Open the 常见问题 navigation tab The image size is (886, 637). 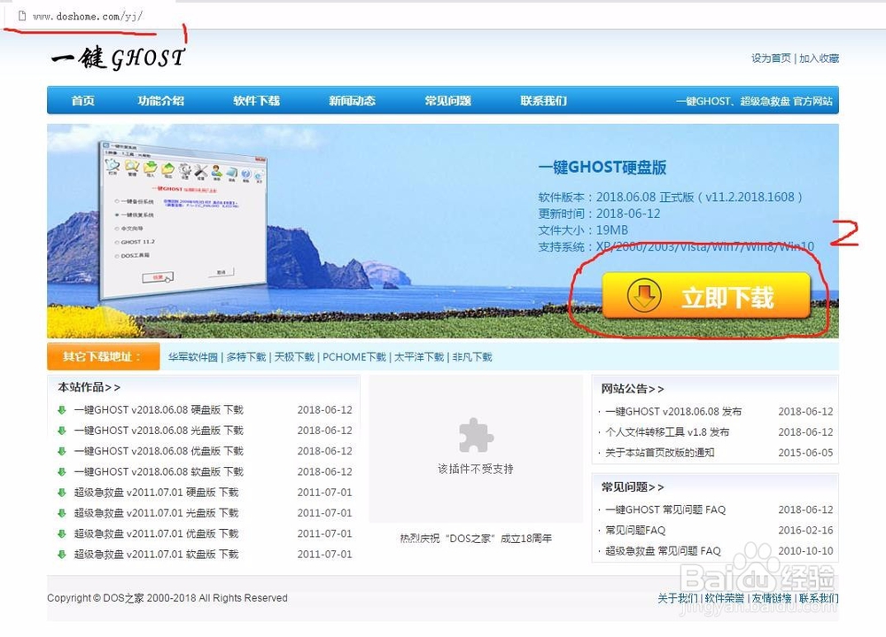pos(447,101)
